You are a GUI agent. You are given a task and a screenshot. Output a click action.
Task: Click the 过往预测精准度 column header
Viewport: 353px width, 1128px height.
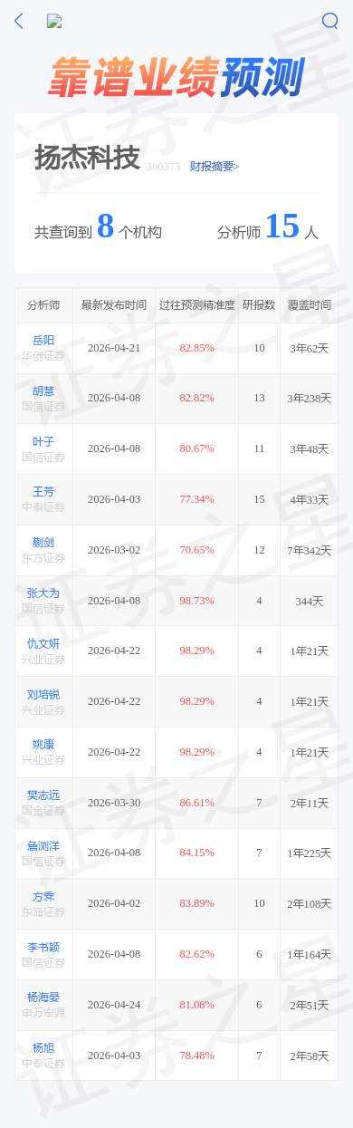coord(196,305)
